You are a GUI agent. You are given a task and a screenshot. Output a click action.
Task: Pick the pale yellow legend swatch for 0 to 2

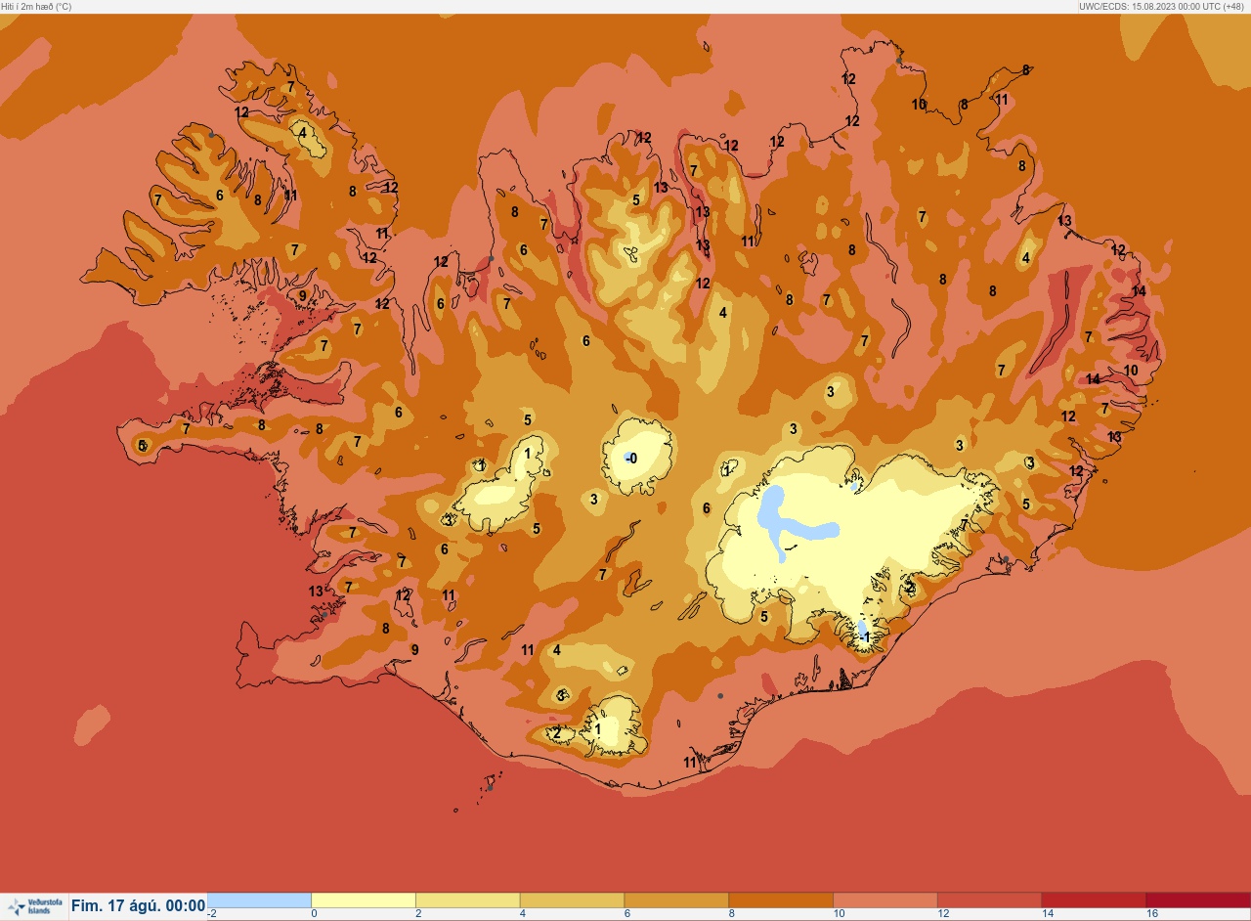pos(364,899)
